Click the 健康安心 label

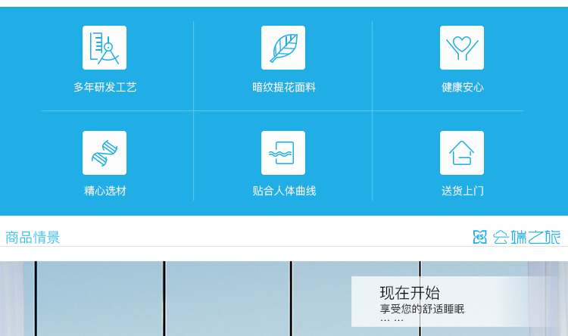tap(462, 87)
